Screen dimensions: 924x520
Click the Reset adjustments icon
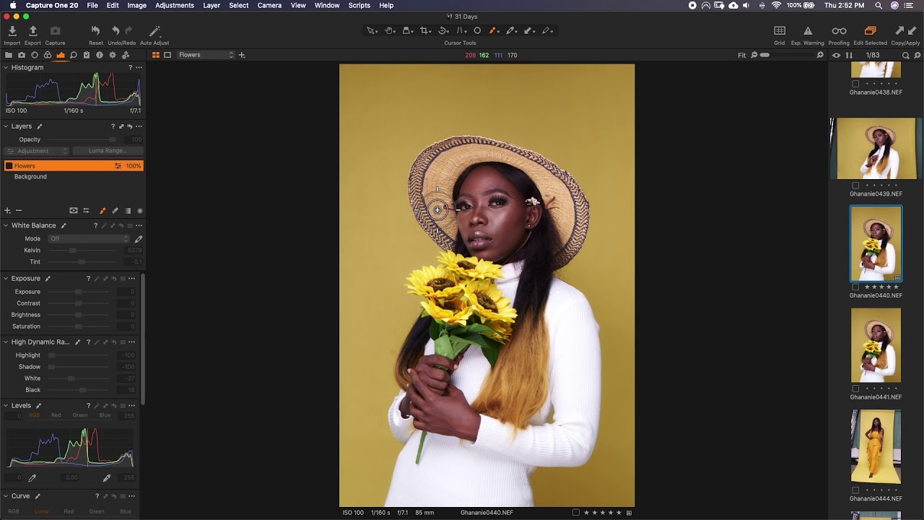click(95, 30)
